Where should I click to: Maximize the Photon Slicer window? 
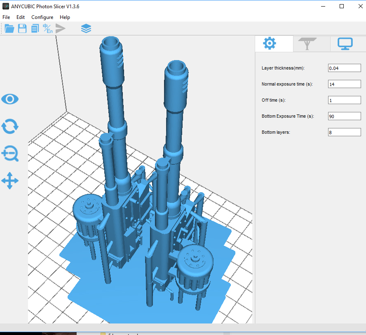342,6
